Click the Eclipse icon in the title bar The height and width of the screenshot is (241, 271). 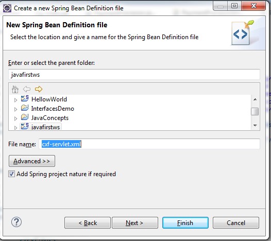[x=7, y=8]
